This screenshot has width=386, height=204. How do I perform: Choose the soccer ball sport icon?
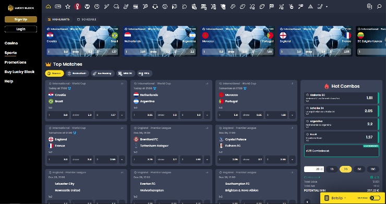tap(87, 7)
